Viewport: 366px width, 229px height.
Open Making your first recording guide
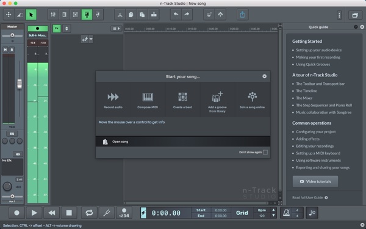pos(318,57)
